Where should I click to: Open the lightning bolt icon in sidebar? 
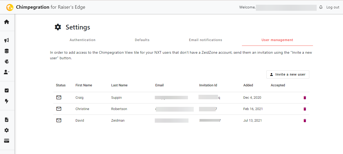(x=7, y=101)
